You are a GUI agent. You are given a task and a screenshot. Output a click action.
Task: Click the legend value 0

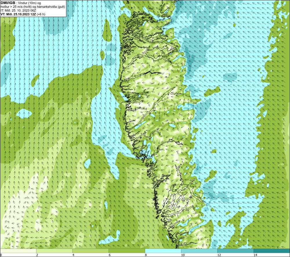coord(1,255)
